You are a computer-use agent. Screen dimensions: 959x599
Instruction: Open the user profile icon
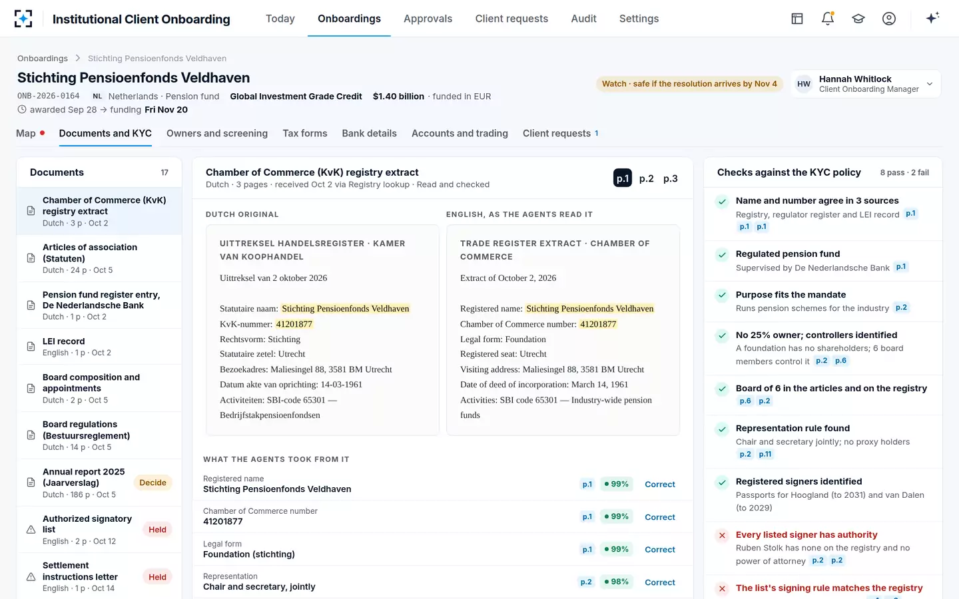coord(889,19)
